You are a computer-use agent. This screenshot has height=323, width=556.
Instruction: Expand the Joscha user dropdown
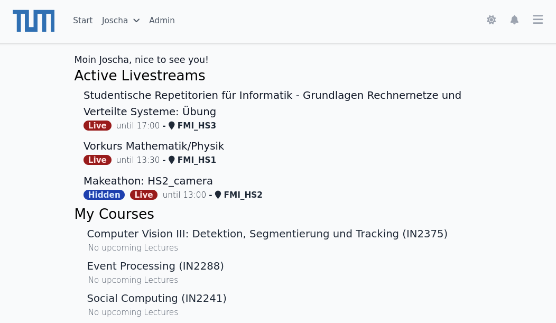(x=121, y=21)
